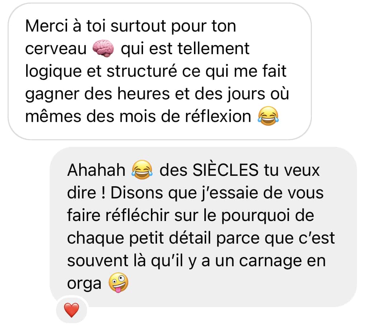Click the word "Merci" in first message
The image size is (370, 329).
tap(47, 26)
